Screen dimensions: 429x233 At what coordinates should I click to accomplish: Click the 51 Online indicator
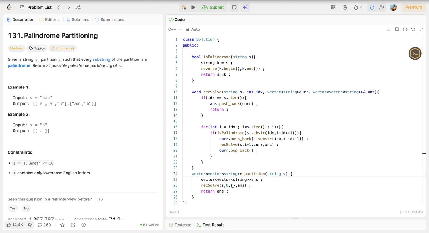(150, 225)
